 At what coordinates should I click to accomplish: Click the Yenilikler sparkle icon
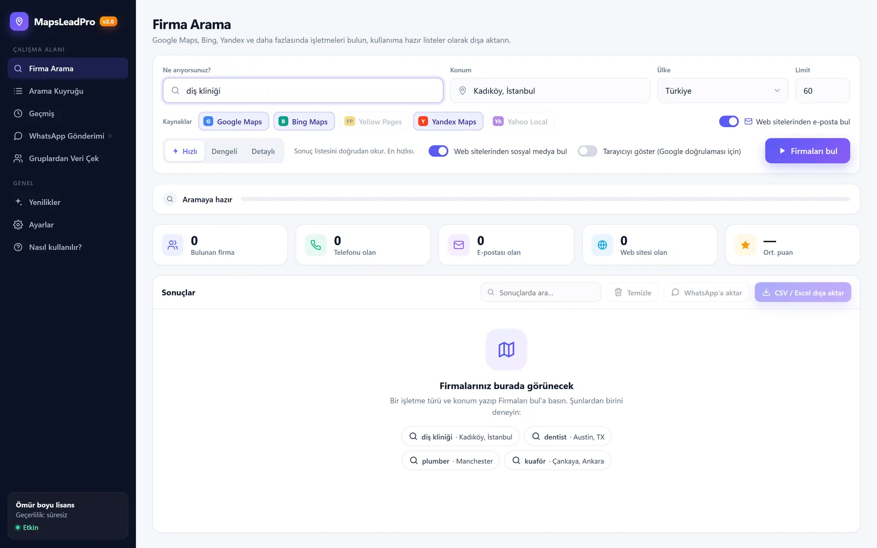tap(18, 202)
